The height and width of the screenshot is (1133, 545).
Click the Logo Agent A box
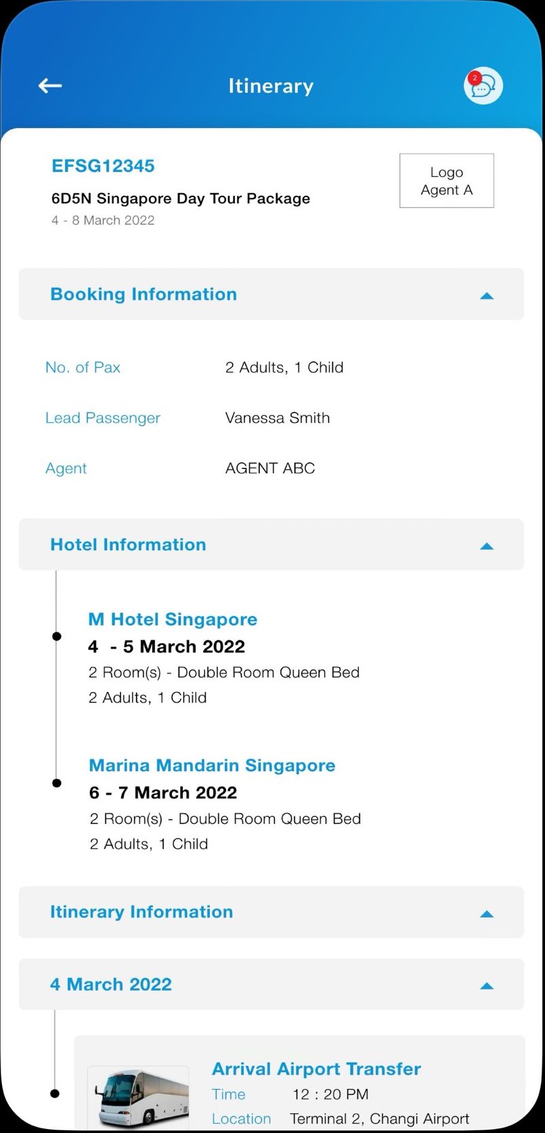(446, 181)
